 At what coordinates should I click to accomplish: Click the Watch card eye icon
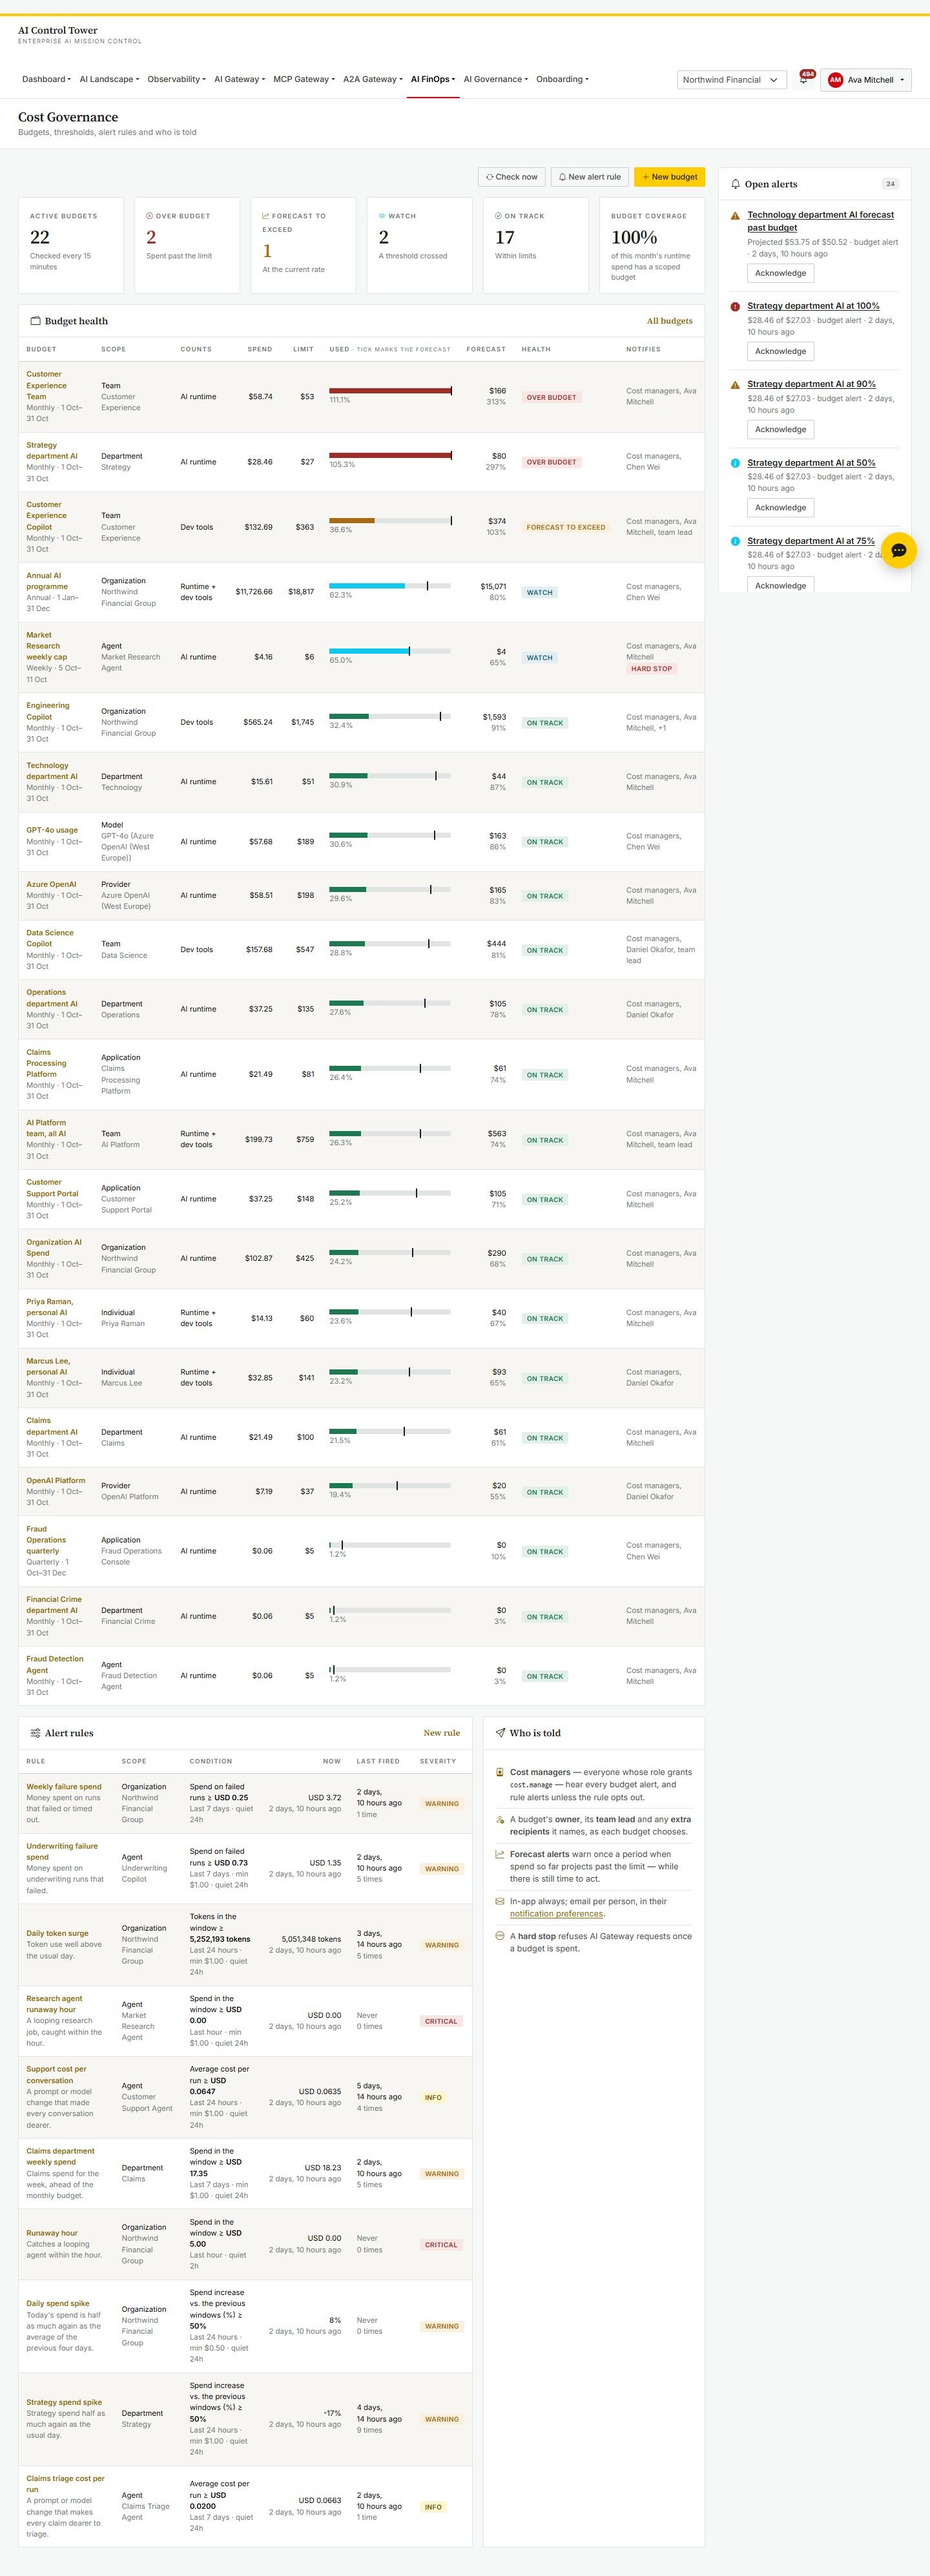pos(382,216)
